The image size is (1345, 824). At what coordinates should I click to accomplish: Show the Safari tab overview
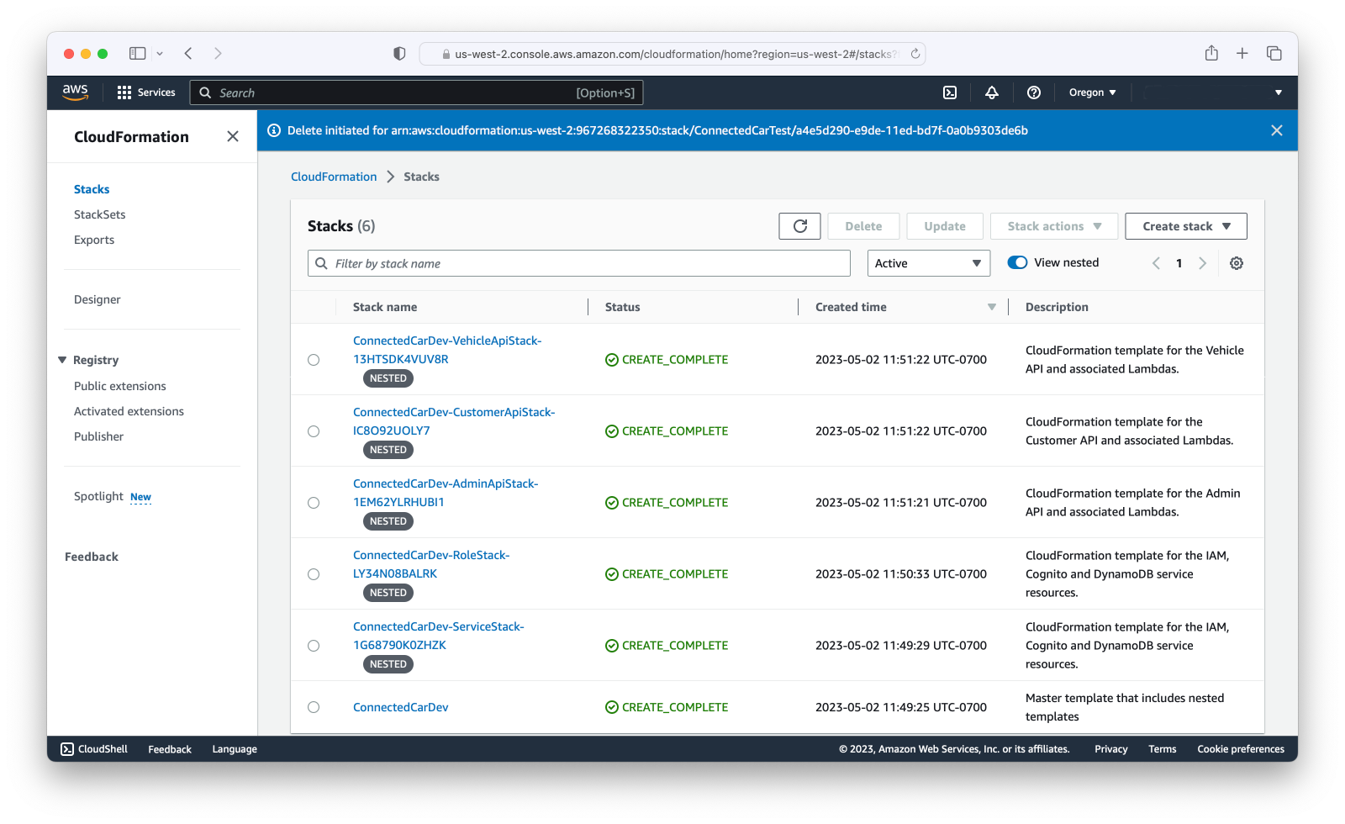tap(1274, 53)
